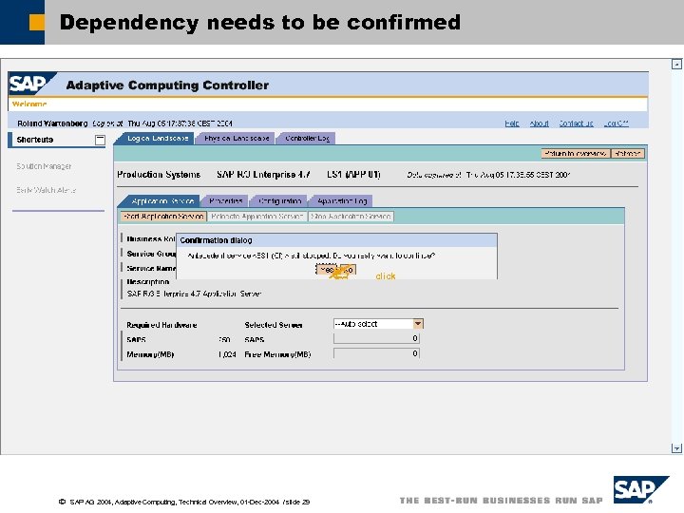The width and height of the screenshot is (684, 513).
Task: Click the Relocate Application Service button
Action: 256,217
